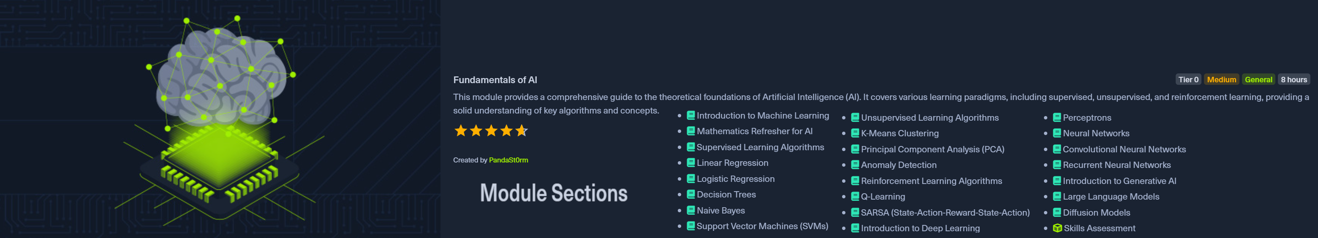Click the book icon next to Naive Bayes

pos(690,211)
